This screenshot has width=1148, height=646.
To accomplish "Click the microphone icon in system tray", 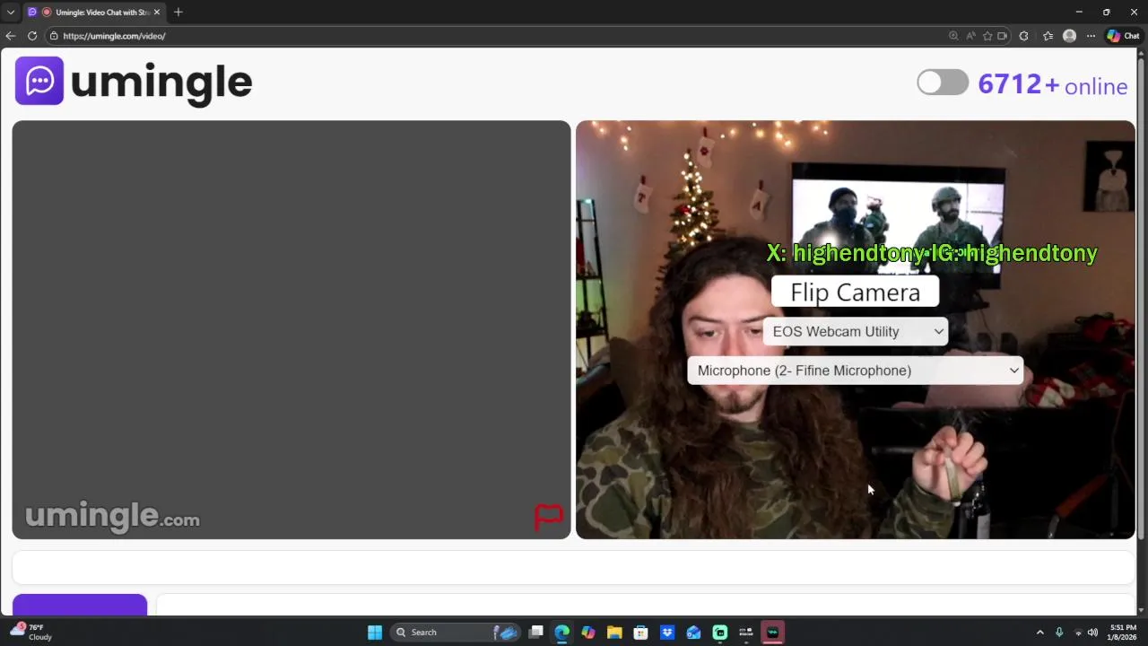I will pos(1059,633).
